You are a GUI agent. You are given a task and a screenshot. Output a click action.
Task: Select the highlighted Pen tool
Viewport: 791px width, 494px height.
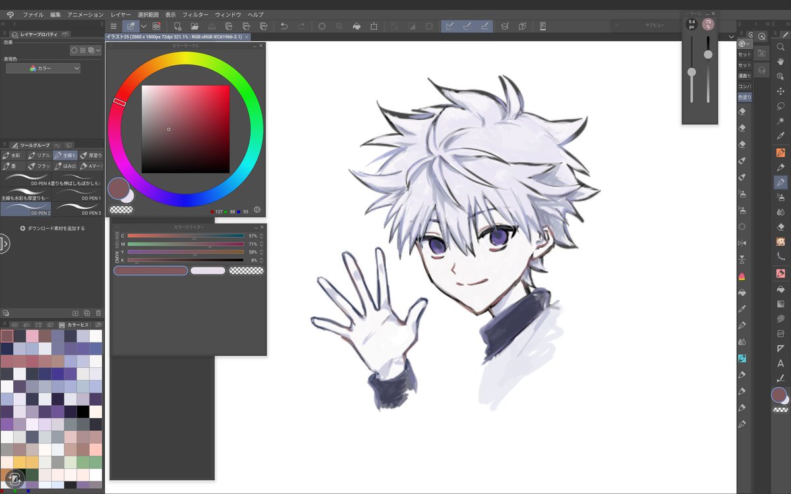(x=781, y=181)
